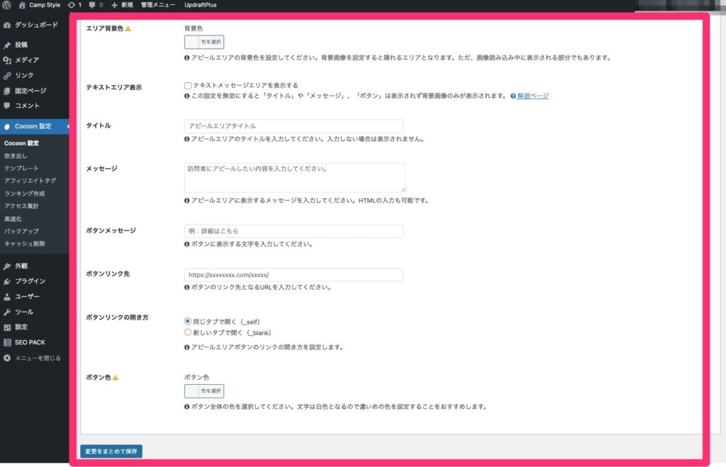The width and height of the screenshot is (726, 467).
Task: Click the 背景色 color swatch
Action: tap(191, 42)
